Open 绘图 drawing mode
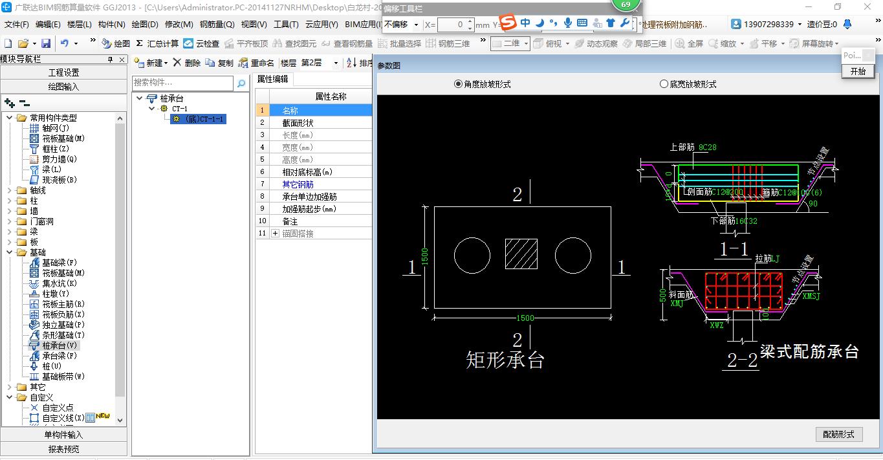883x460 pixels. [x=116, y=43]
